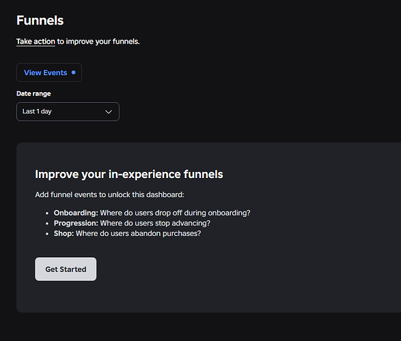Open the Take action link

36,42
